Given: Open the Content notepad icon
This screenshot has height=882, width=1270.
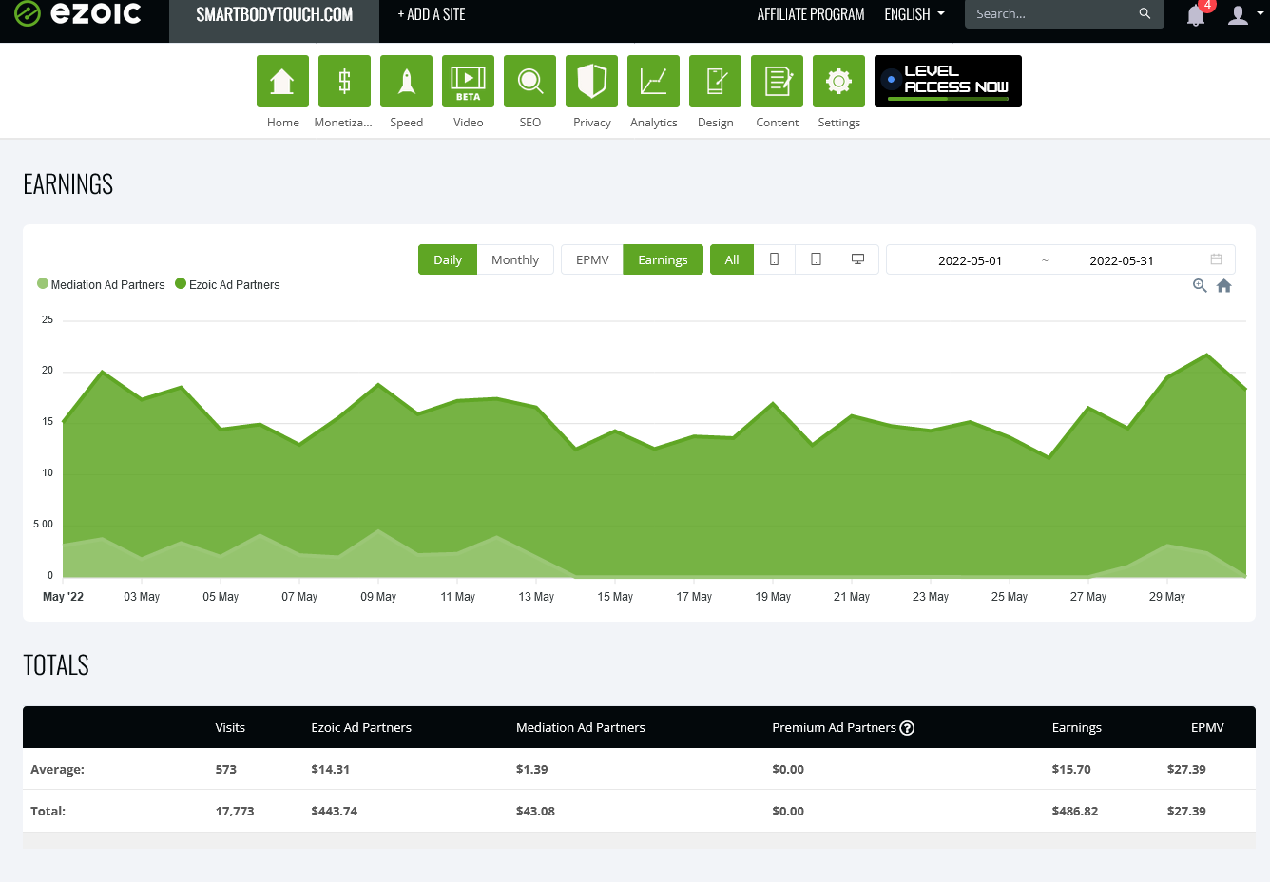Looking at the screenshot, I should coord(777,81).
